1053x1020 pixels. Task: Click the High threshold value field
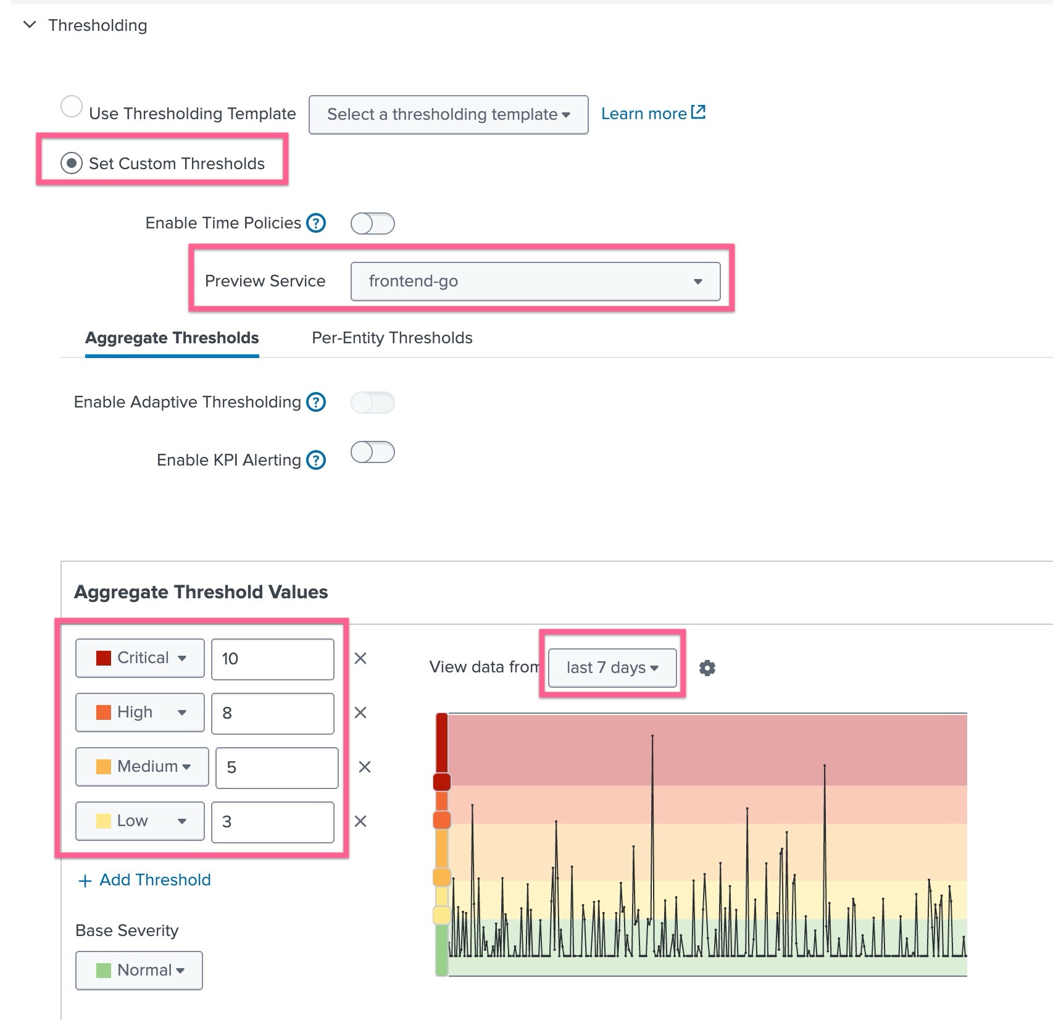[273, 714]
